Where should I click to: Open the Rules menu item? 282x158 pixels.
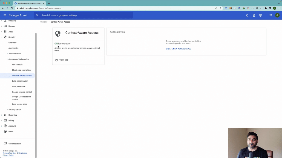[x=11, y=132]
